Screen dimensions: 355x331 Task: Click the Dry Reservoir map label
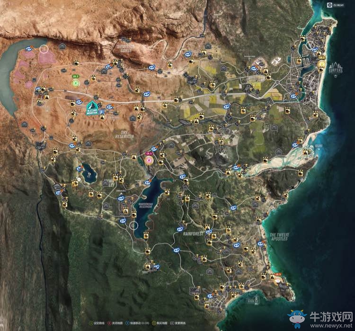tap(124, 134)
